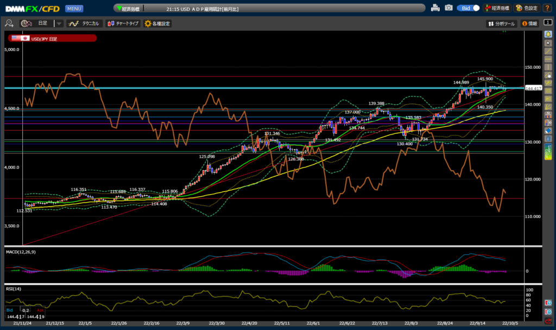The height and width of the screenshot is (330, 556).
Task: Select the horizontal line drawing tool
Action: pyautogui.click(x=548, y=59)
